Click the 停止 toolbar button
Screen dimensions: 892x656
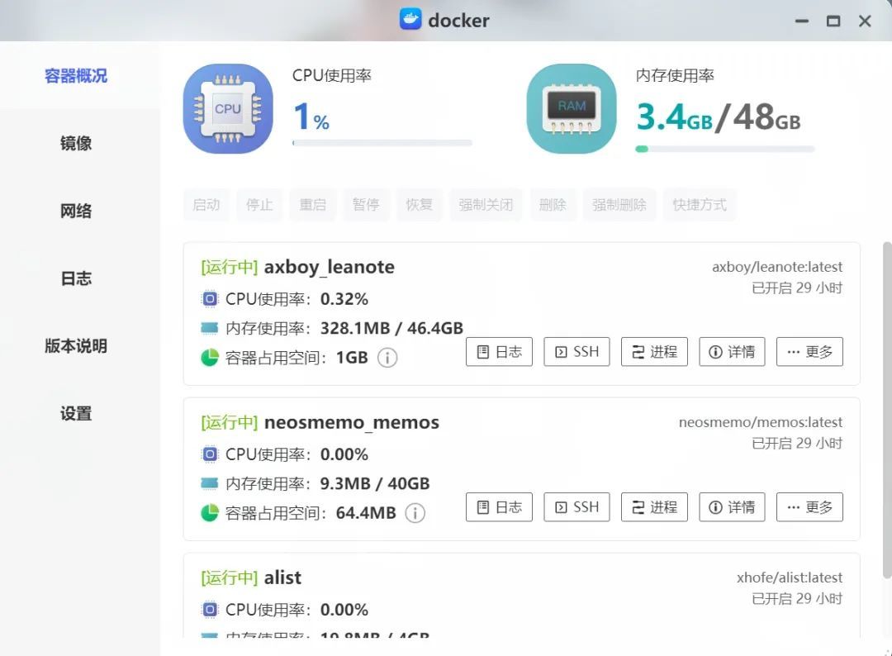[259, 205]
